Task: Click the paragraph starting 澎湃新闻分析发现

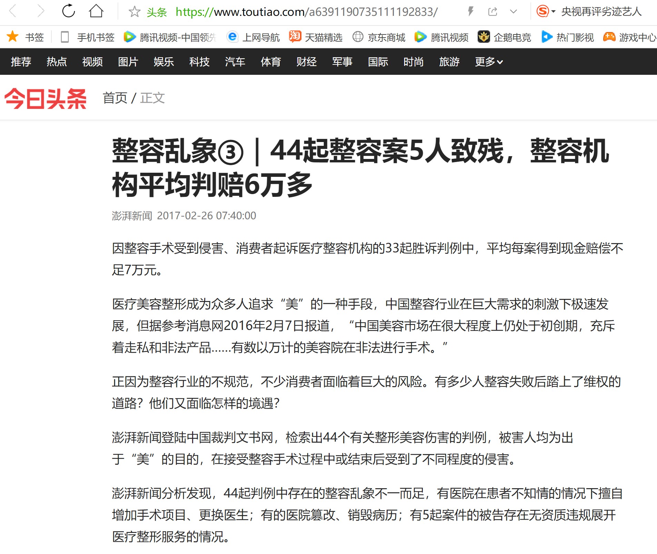Action: [367, 515]
